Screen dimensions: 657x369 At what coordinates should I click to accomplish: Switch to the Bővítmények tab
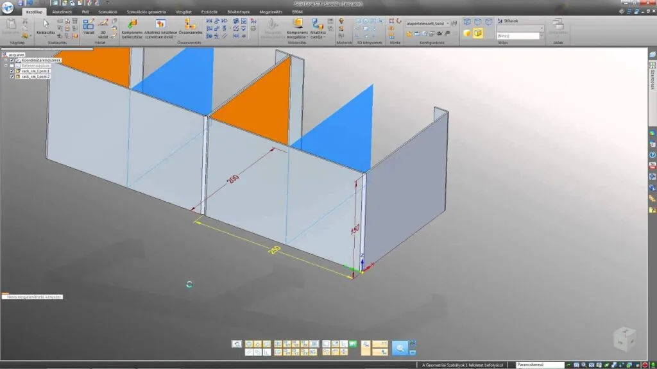point(239,12)
